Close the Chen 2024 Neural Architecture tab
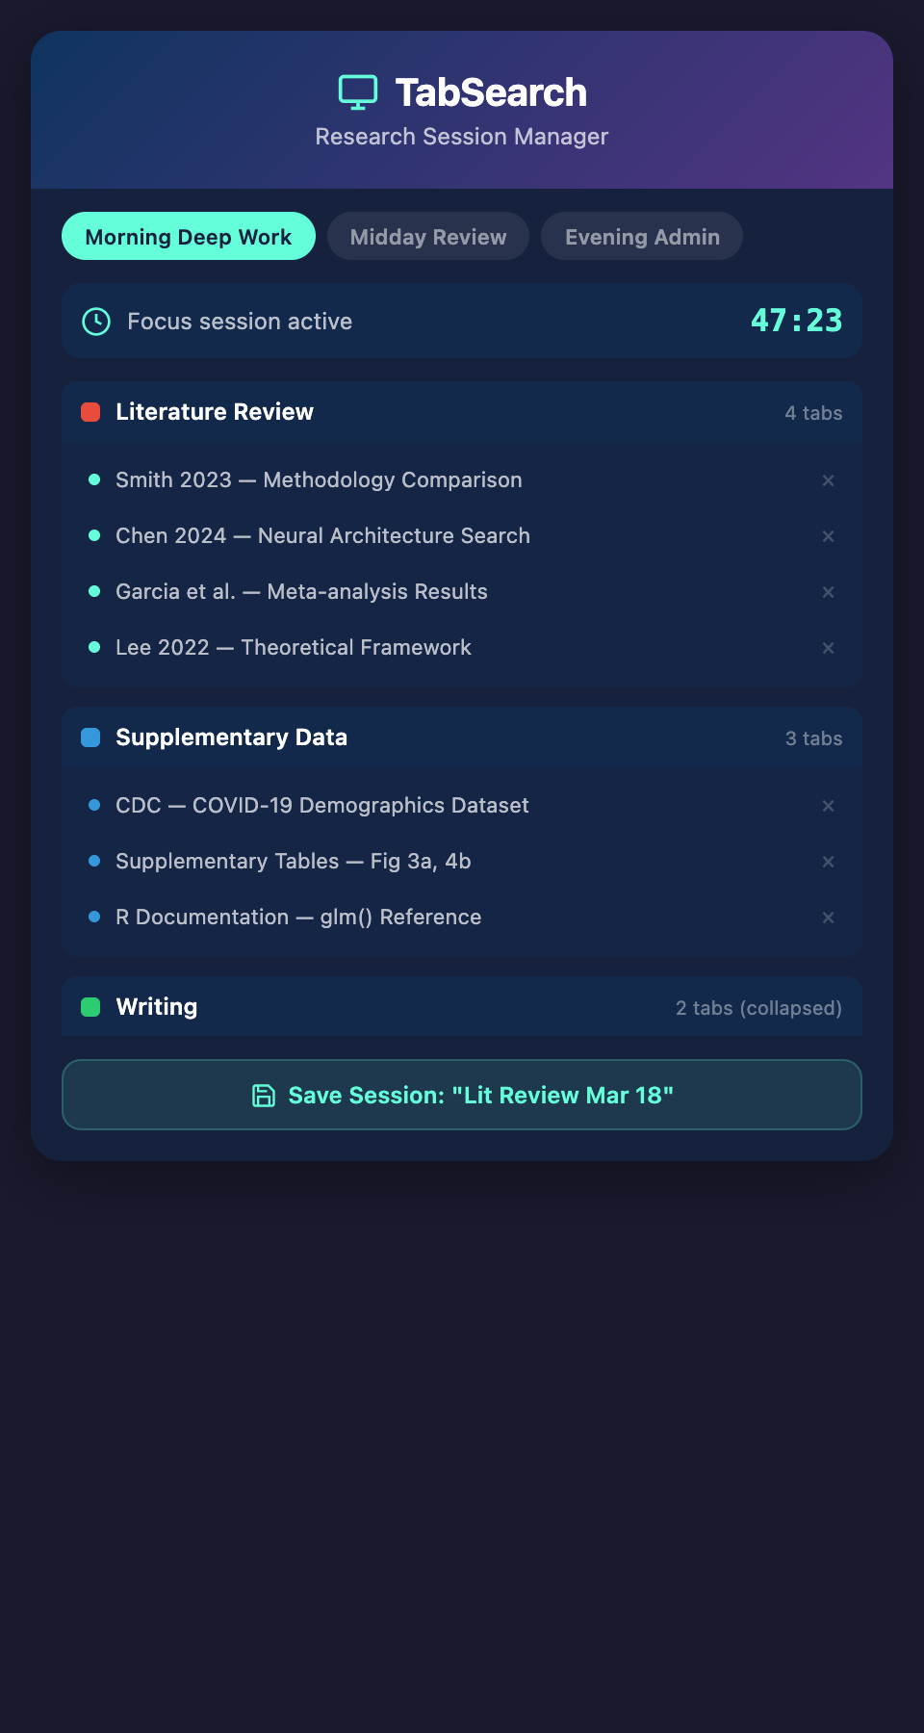Image resolution: width=924 pixels, height=1733 pixels. 828,536
